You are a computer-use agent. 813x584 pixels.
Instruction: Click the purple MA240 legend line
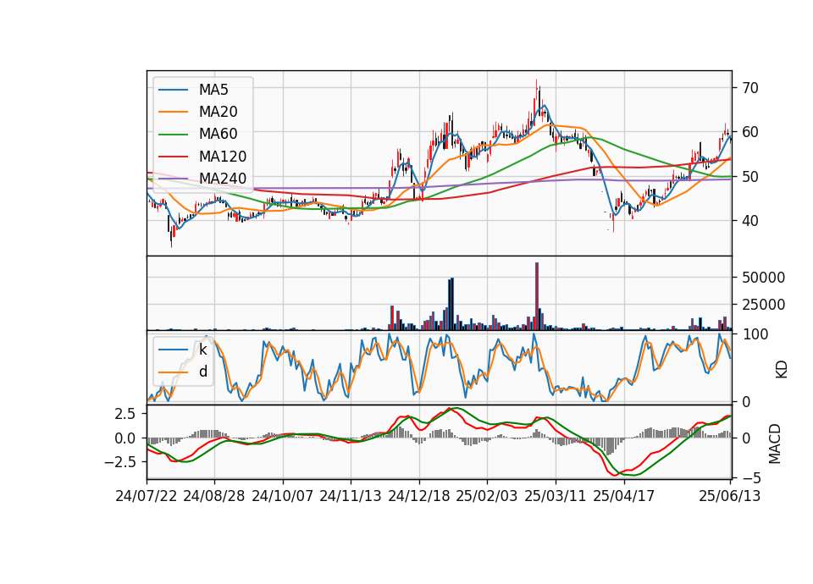(173, 179)
